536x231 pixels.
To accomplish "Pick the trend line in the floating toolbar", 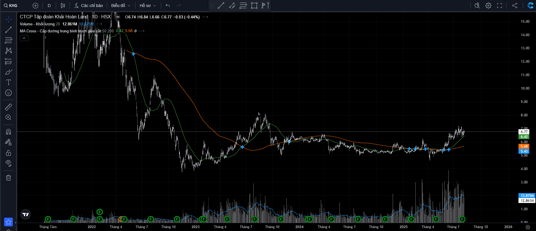I will point(221,6).
